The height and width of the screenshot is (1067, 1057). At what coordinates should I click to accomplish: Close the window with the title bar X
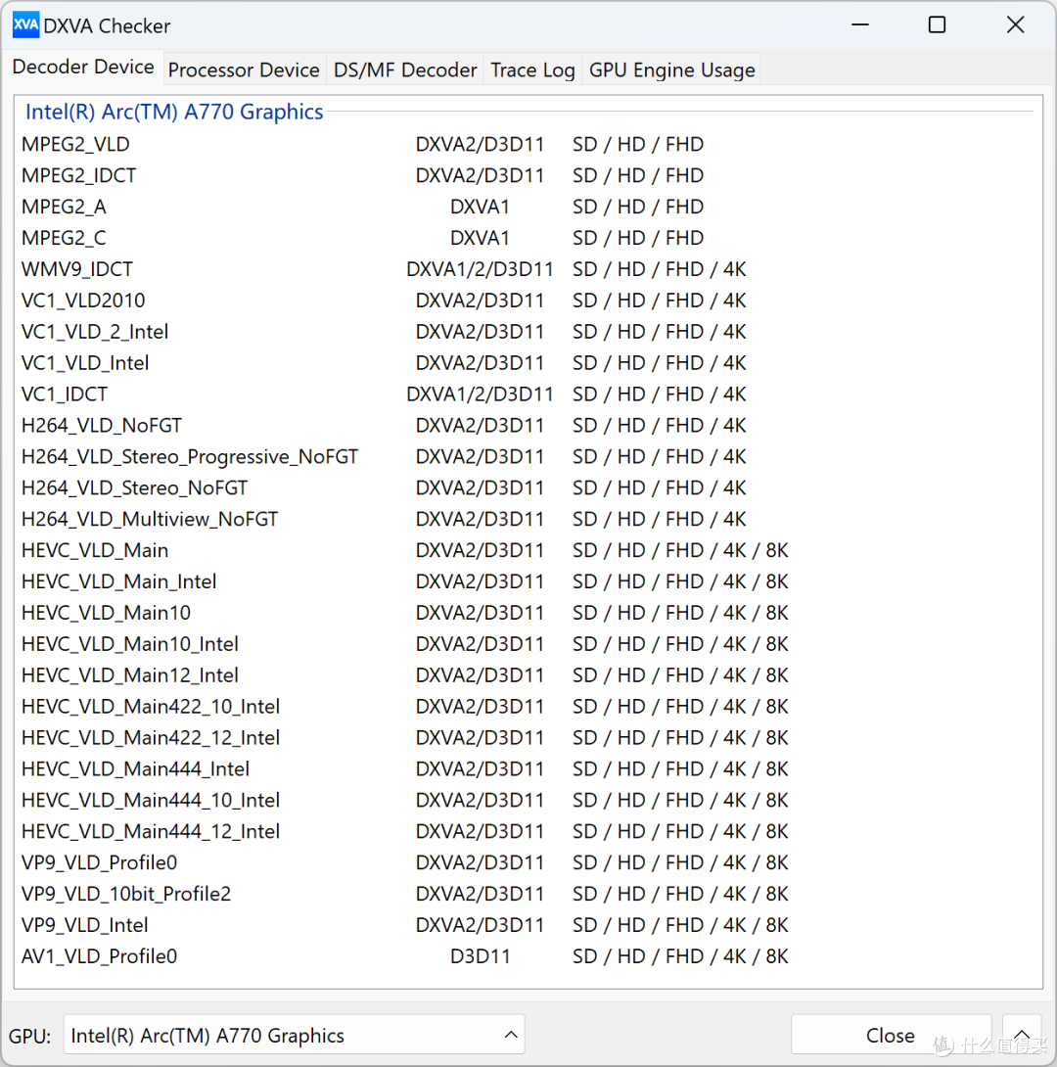[1016, 25]
